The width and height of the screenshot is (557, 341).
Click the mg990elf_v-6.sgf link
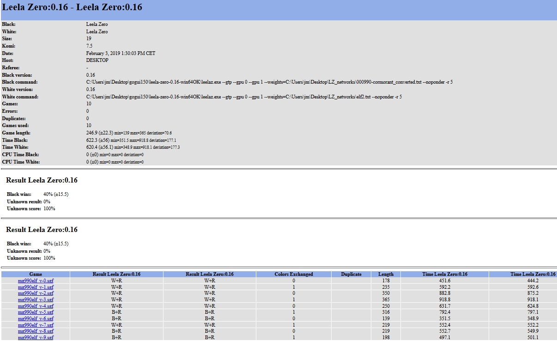pos(36,318)
